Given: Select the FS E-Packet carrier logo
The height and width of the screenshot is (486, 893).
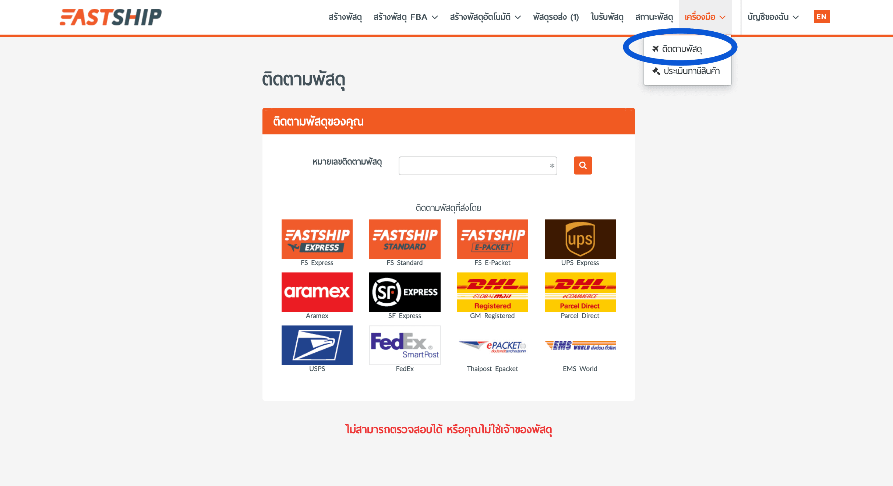Looking at the screenshot, I should (x=492, y=239).
